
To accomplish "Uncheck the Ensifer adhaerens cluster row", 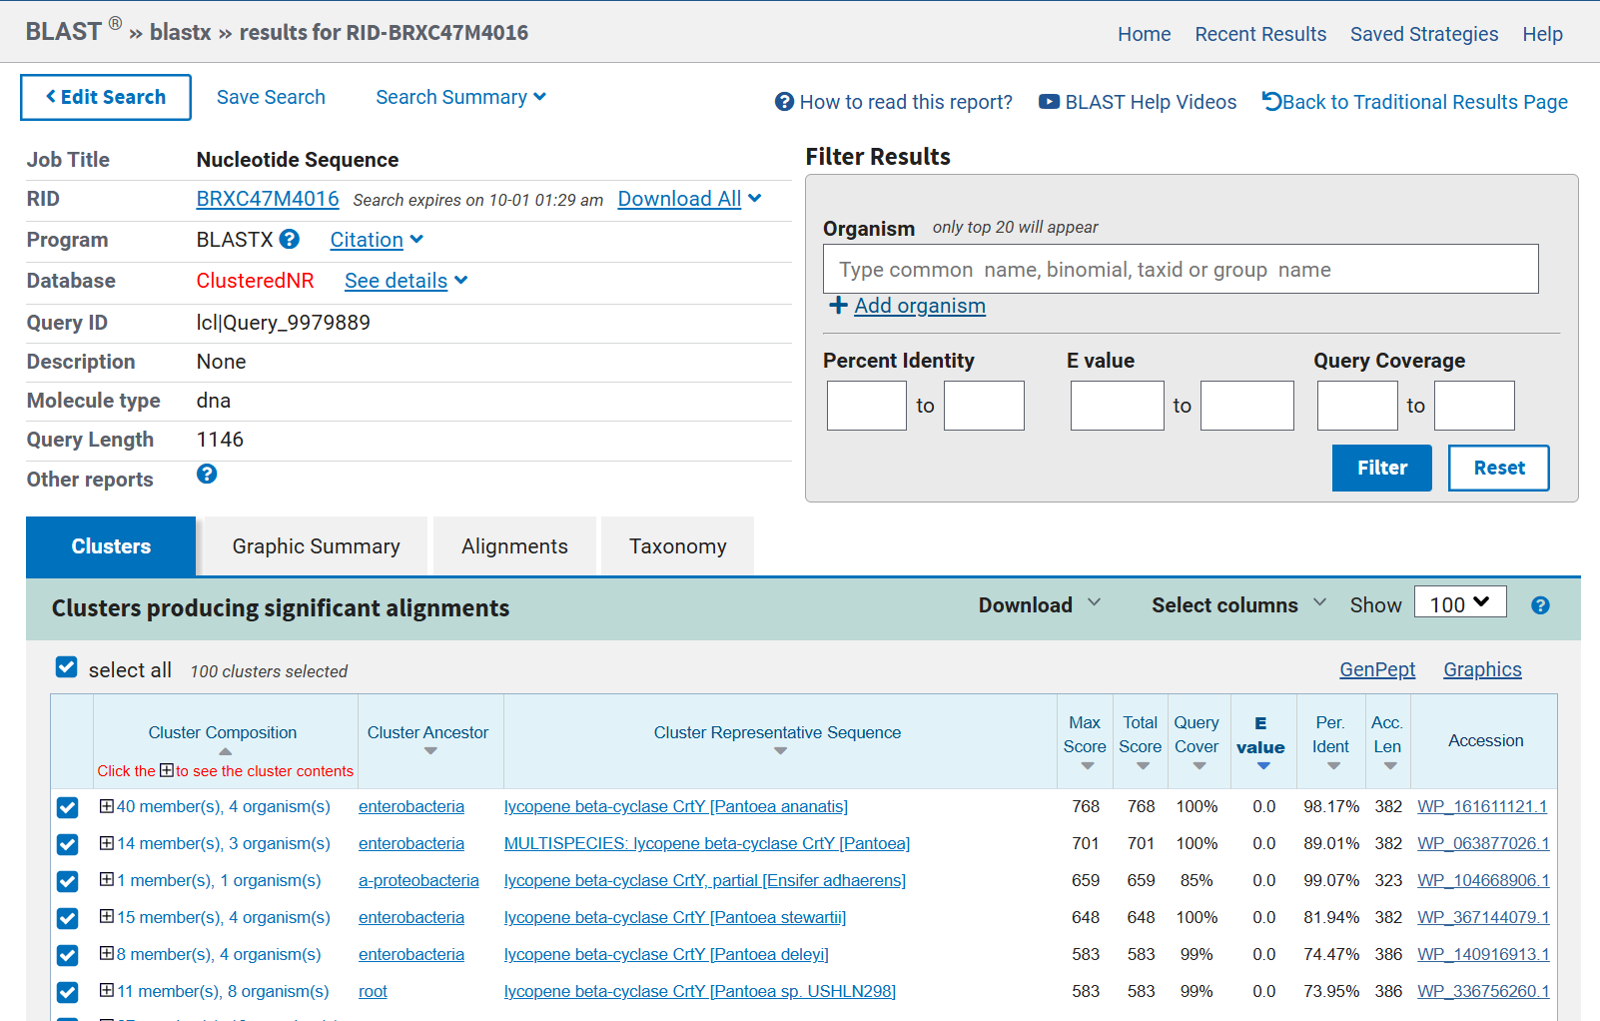I will (67, 881).
